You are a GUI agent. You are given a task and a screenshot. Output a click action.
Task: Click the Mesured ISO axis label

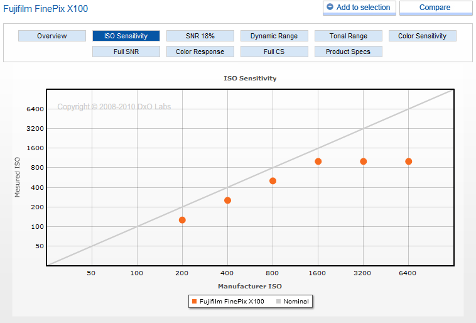point(18,177)
